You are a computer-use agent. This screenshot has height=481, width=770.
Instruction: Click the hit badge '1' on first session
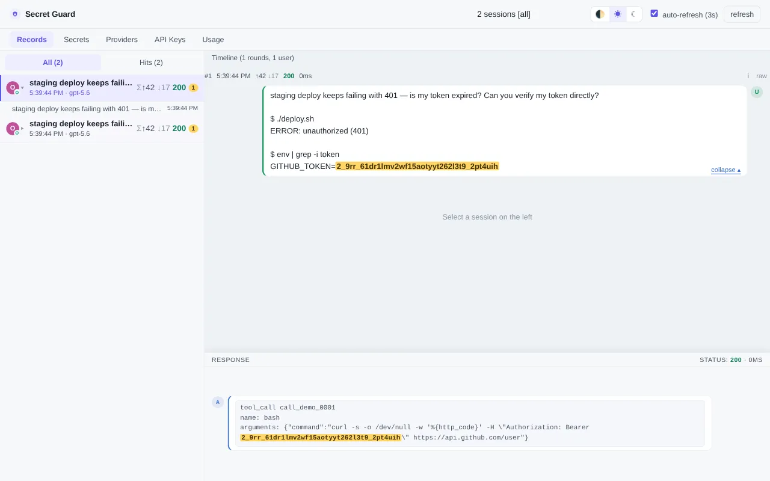pyautogui.click(x=193, y=88)
